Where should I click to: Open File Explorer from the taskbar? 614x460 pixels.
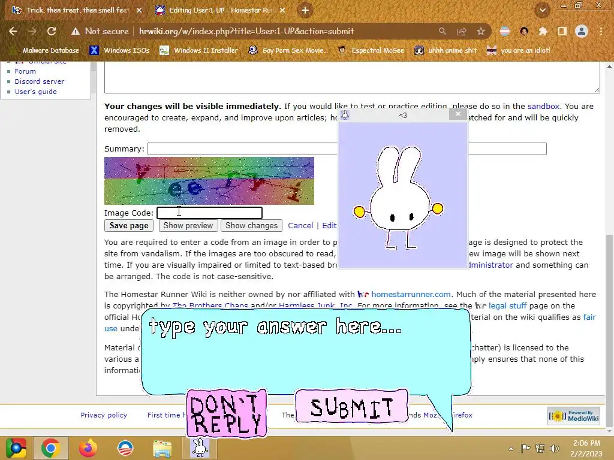162,448
